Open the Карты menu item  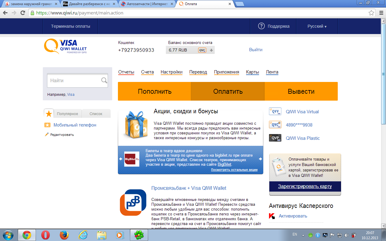(x=252, y=72)
